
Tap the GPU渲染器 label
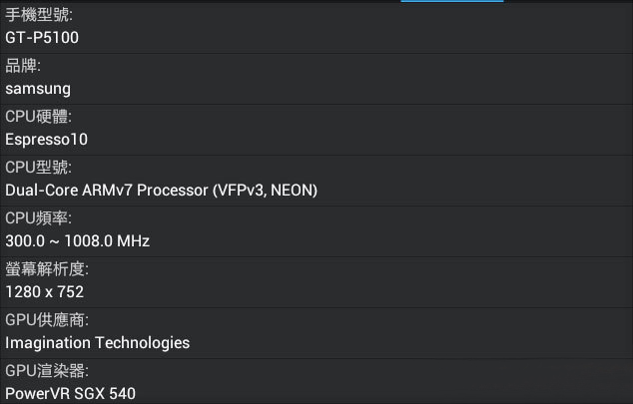pyautogui.click(x=46, y=371)
